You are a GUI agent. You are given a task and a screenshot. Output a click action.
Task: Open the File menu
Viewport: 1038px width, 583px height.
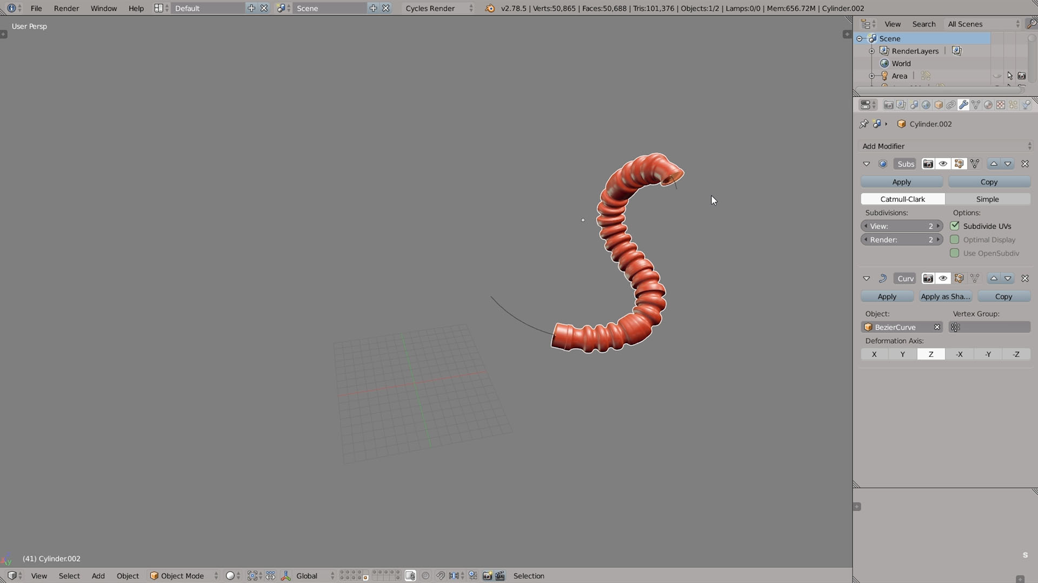tap(36, 8)
